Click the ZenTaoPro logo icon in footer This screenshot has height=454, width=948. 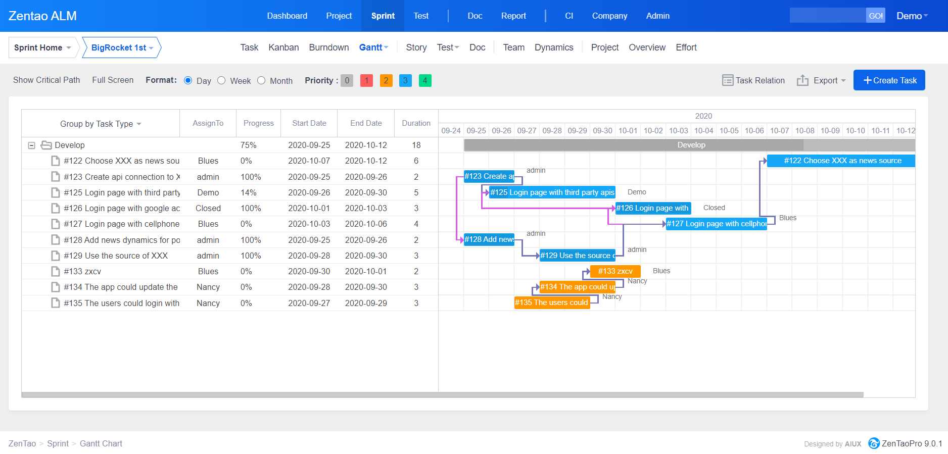874,443
